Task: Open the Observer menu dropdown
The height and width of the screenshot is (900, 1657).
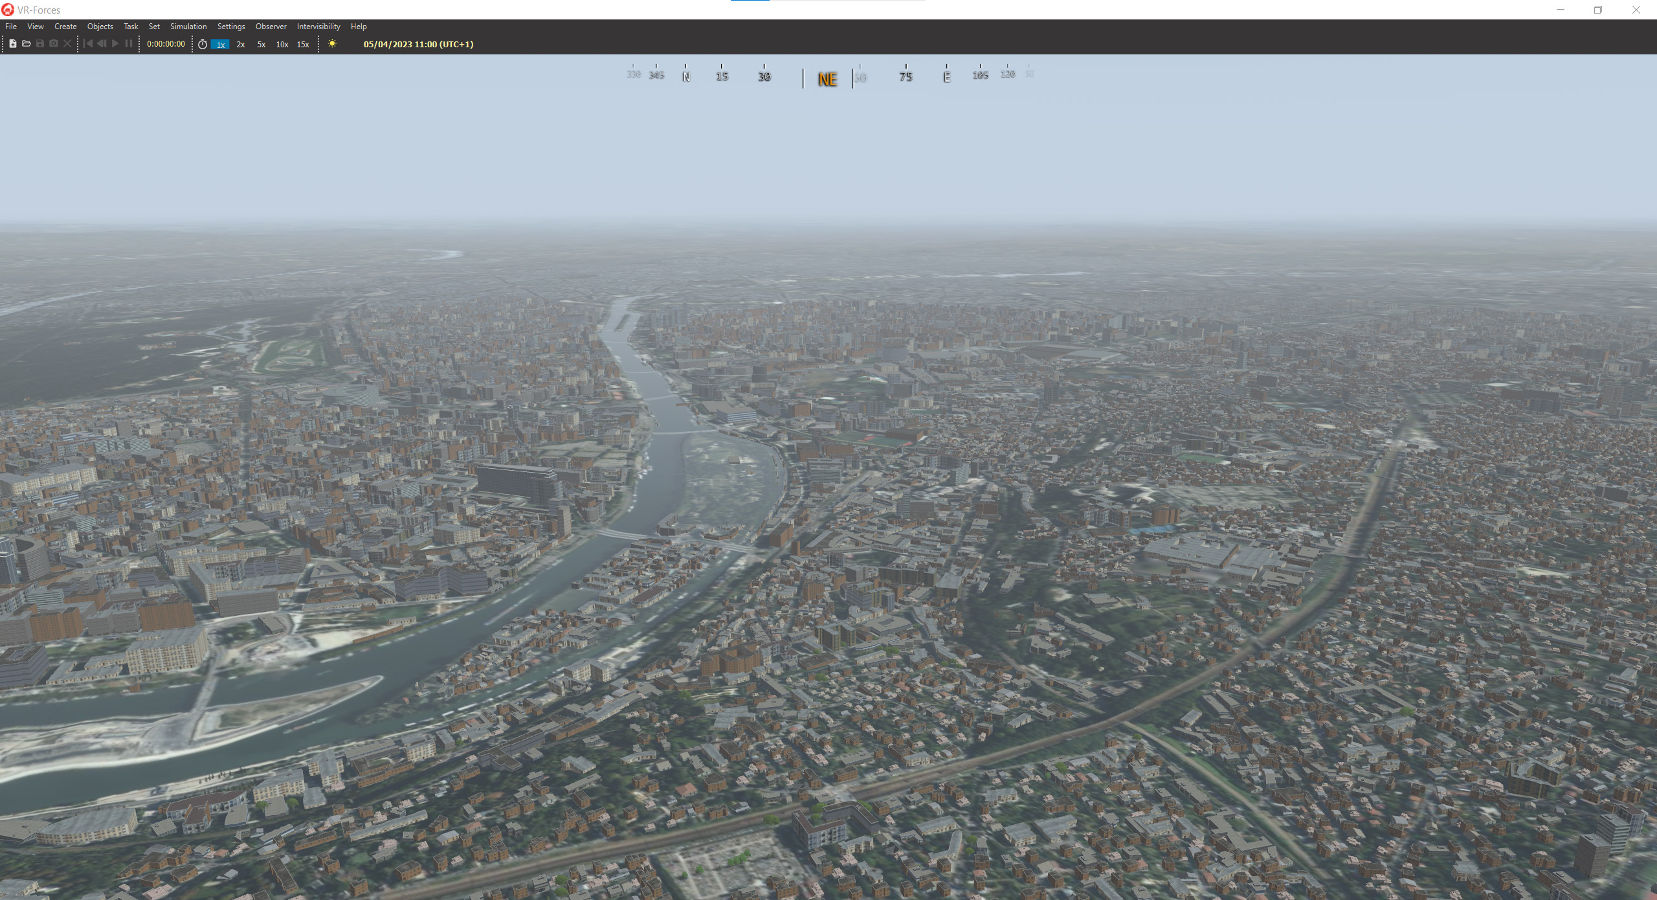Action: pyautogui.click(x=271, y=27)
